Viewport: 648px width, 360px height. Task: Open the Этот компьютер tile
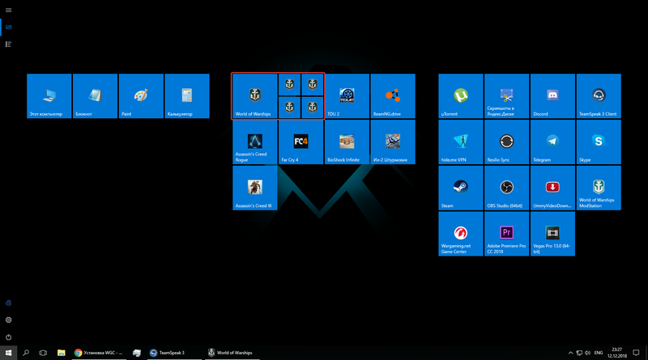coord(49,96)
